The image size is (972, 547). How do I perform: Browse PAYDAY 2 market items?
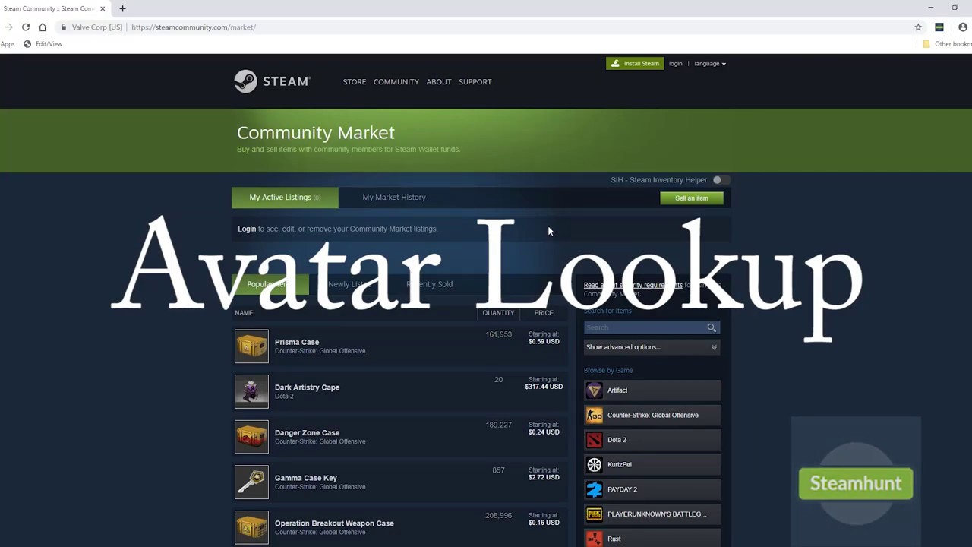[x=652, y=489]
